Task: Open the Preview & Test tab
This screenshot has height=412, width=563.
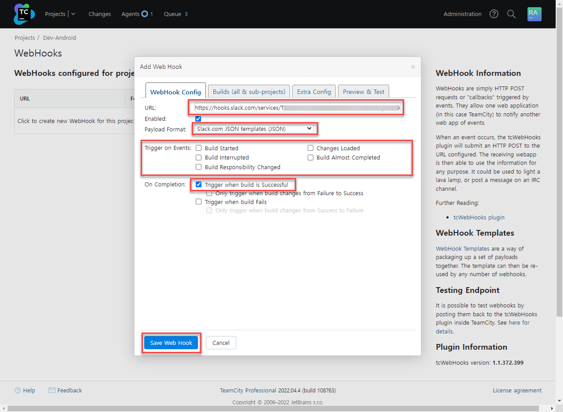Action: tap(363, 91)
